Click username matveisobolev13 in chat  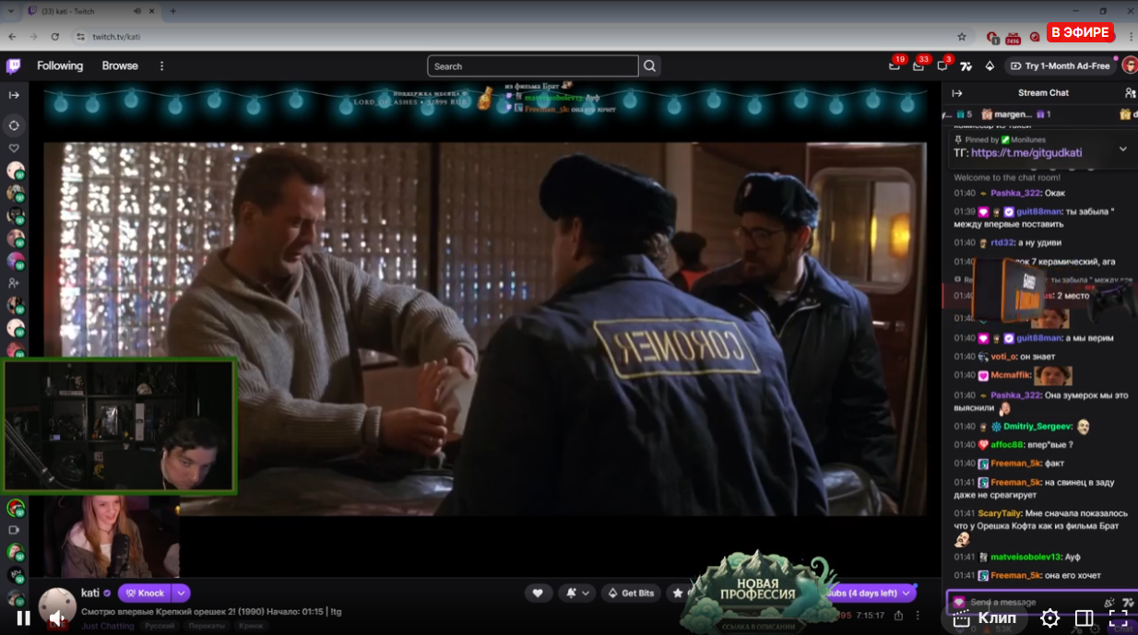1025,558
